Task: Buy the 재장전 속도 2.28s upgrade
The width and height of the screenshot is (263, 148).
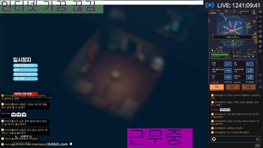Action: [x=250, y=77]
